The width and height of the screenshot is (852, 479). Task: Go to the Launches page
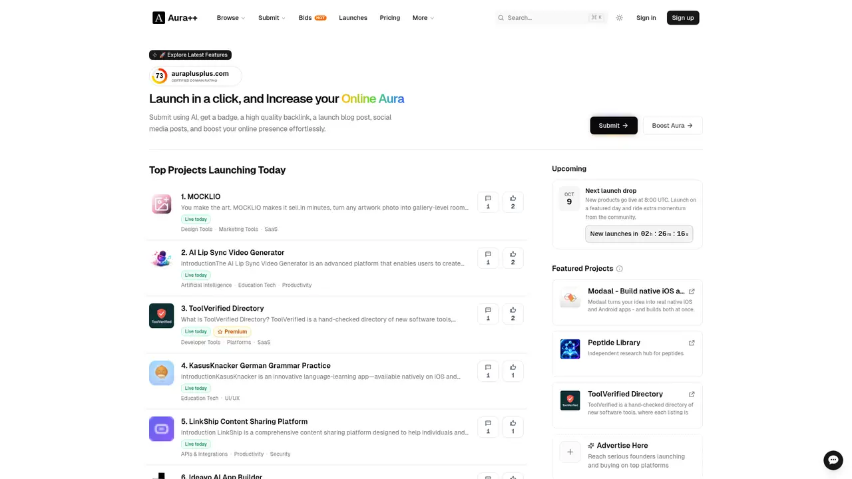(x=353, y=18)
